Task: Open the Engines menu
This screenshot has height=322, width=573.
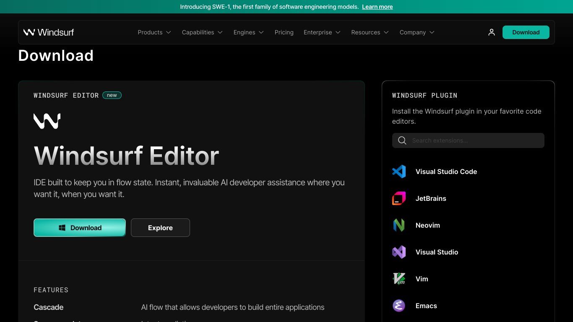Action: 249,32
